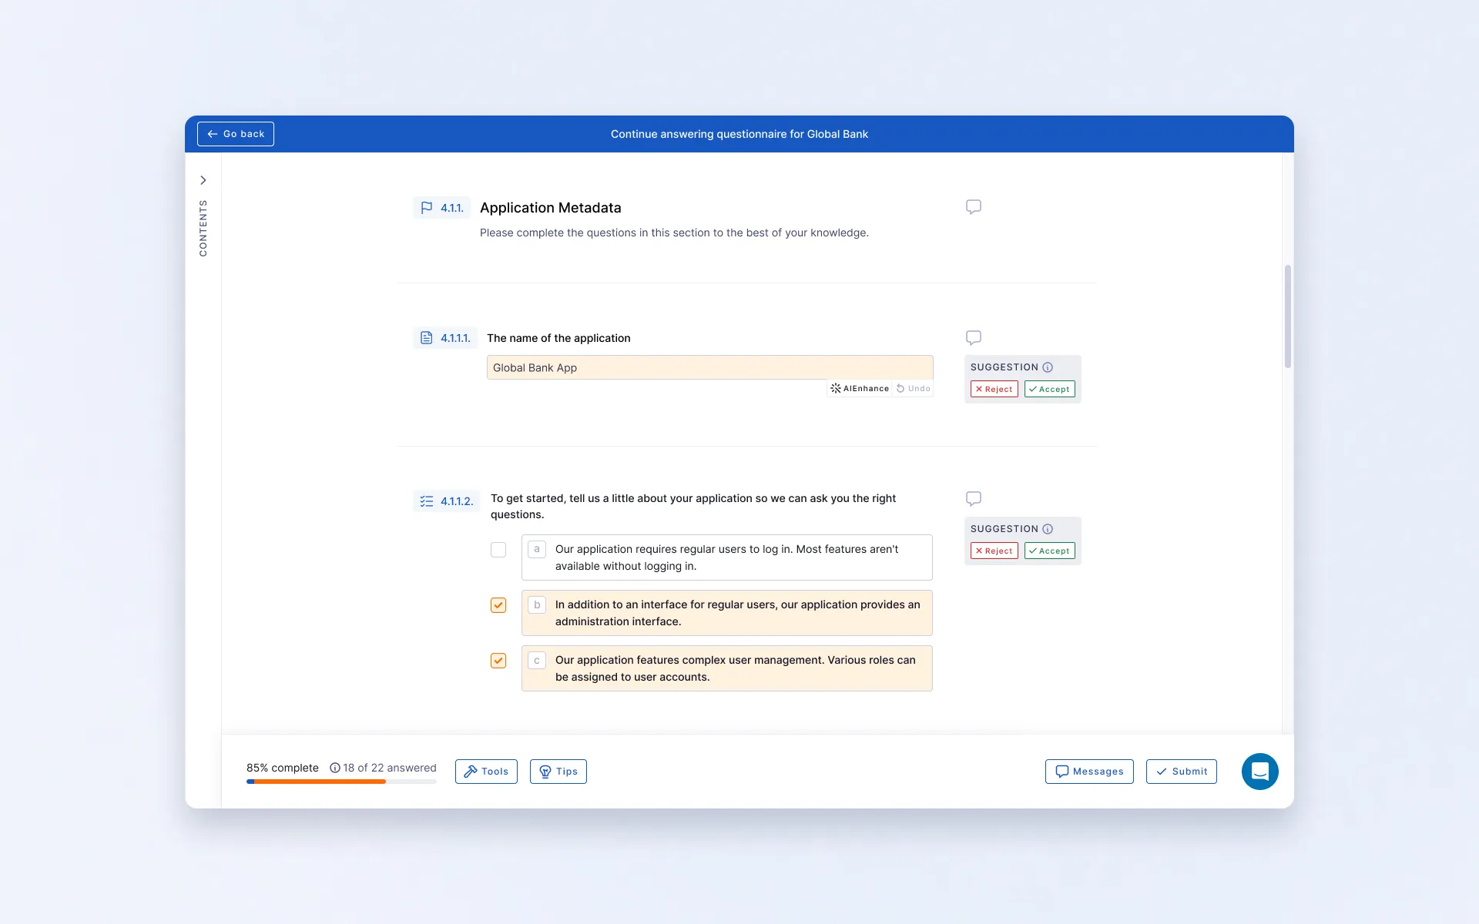Click the AIEnhance sparkle button

point(860,389)
